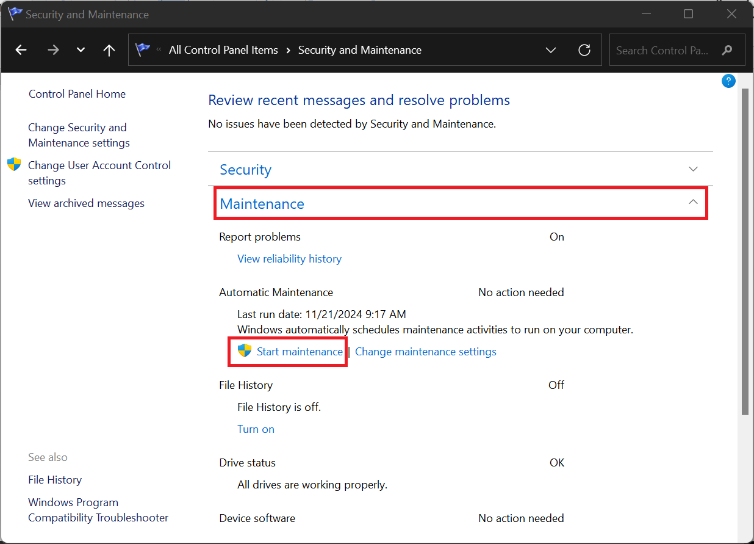Image resolution: width=754 pixels, height=544 pixels.
Task: Go forward with the right arrow
Action: pos(53,50)
